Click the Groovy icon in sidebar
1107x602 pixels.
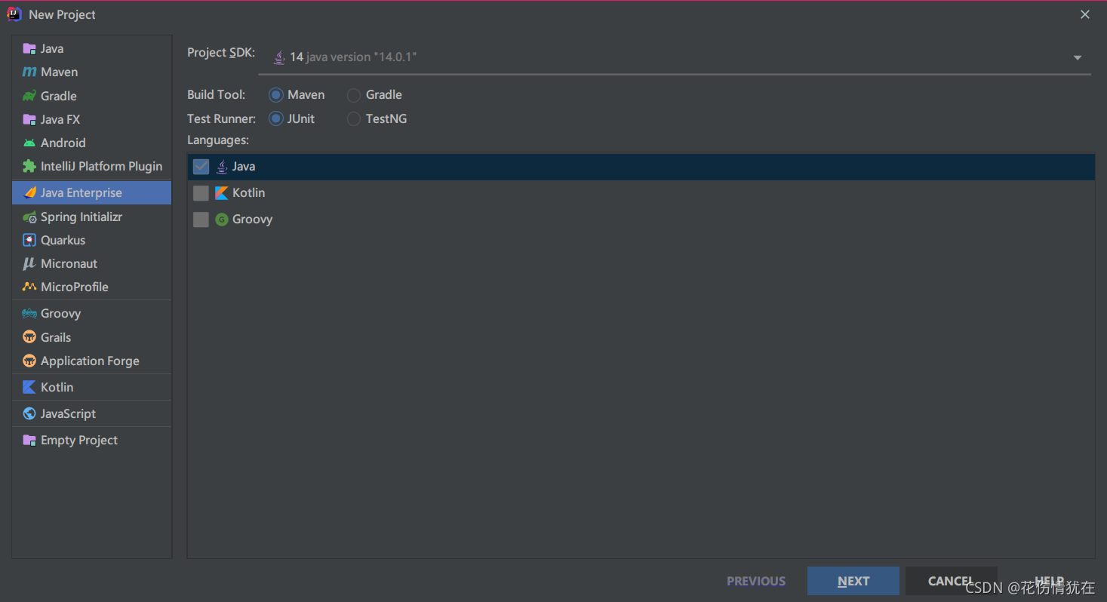[29, 313]
